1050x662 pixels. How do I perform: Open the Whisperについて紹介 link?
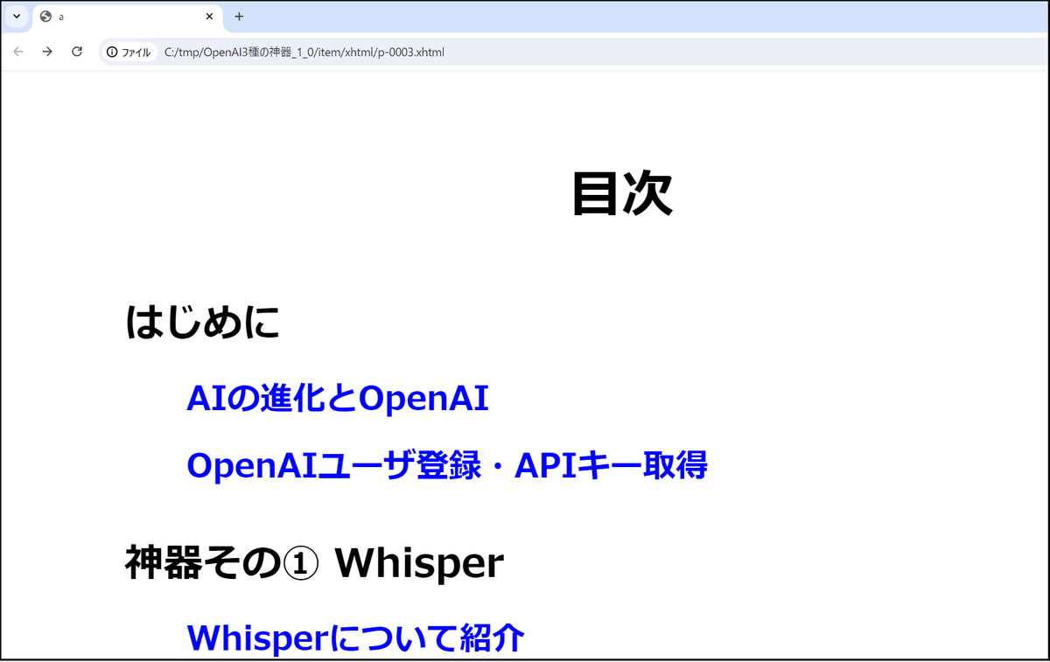pos(355,638)
